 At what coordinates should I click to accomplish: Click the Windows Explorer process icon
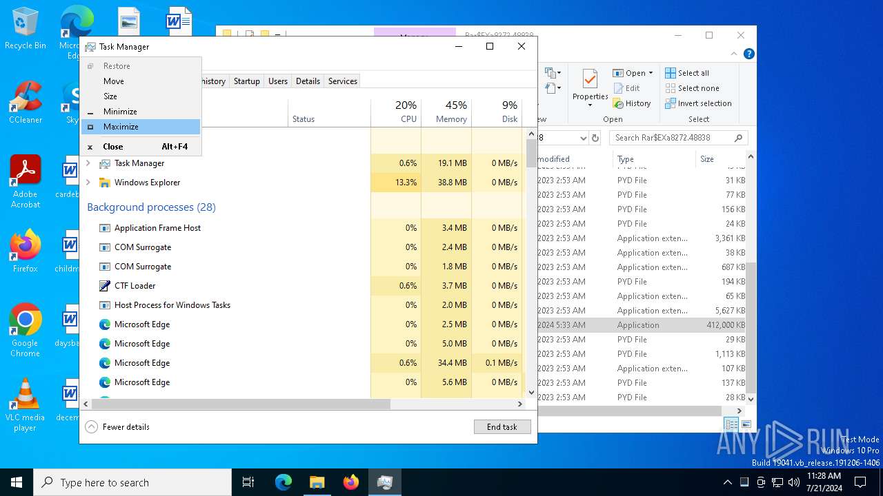(105, 183)
